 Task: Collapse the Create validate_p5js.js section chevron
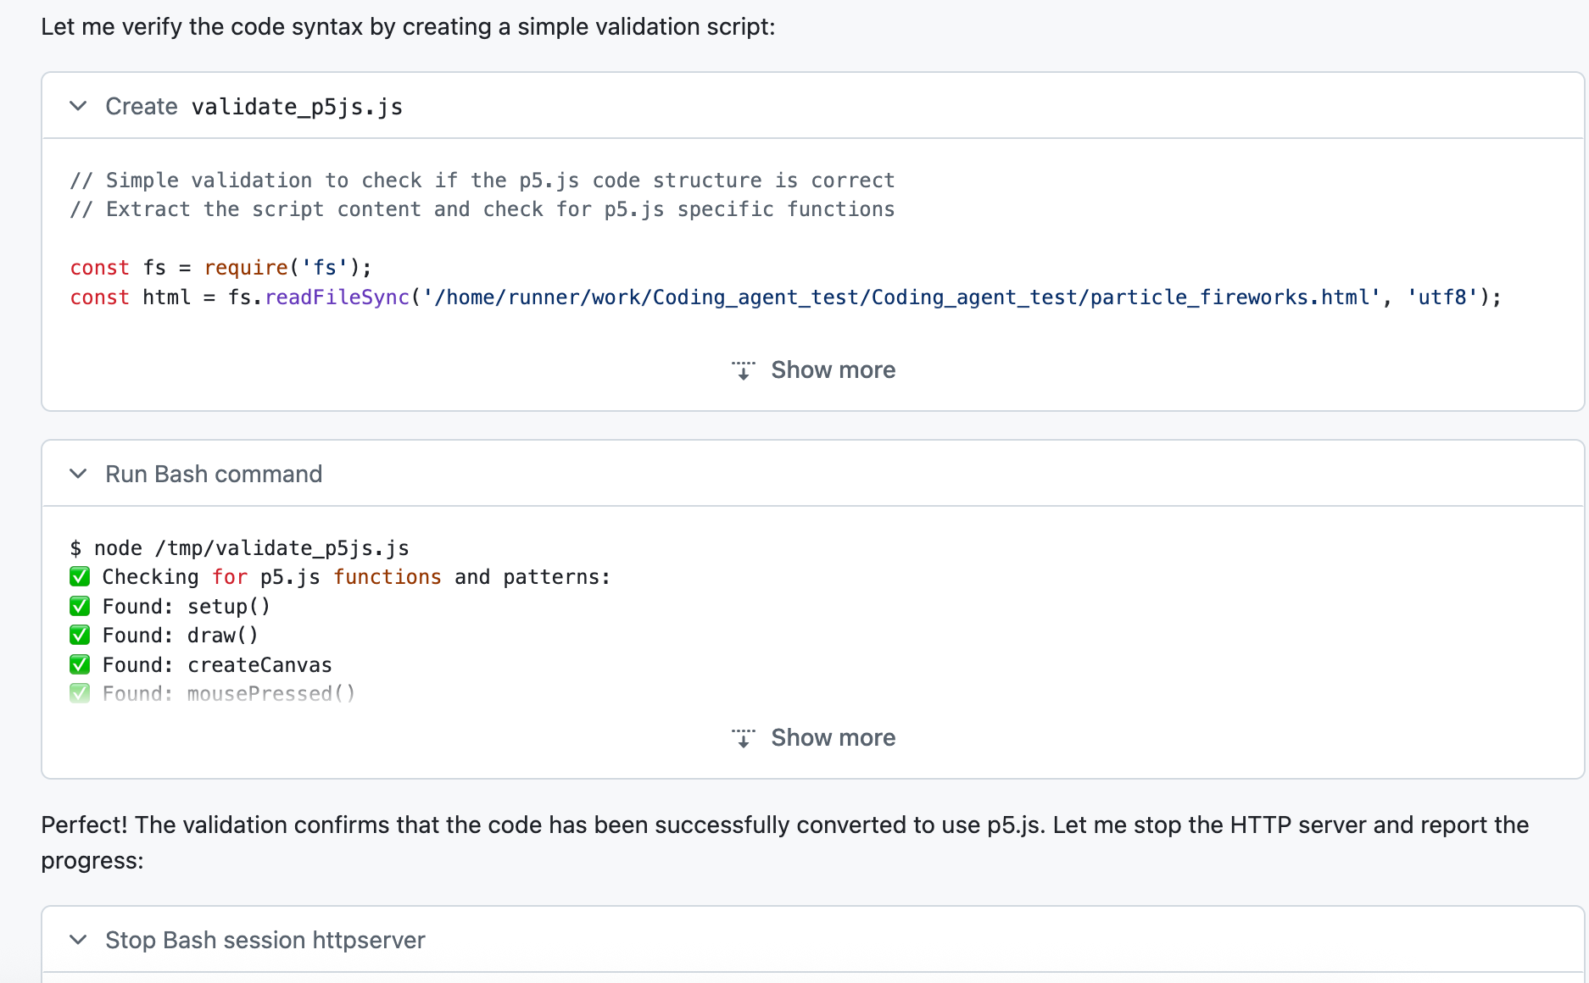78,106
